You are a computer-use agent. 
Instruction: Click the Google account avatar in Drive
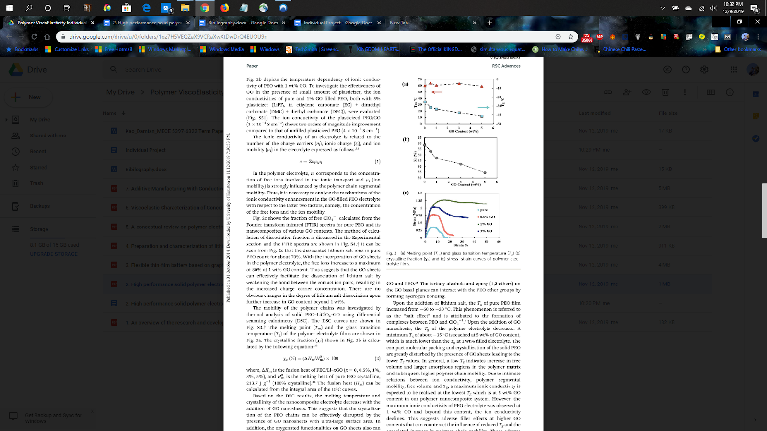pos(753,69)
